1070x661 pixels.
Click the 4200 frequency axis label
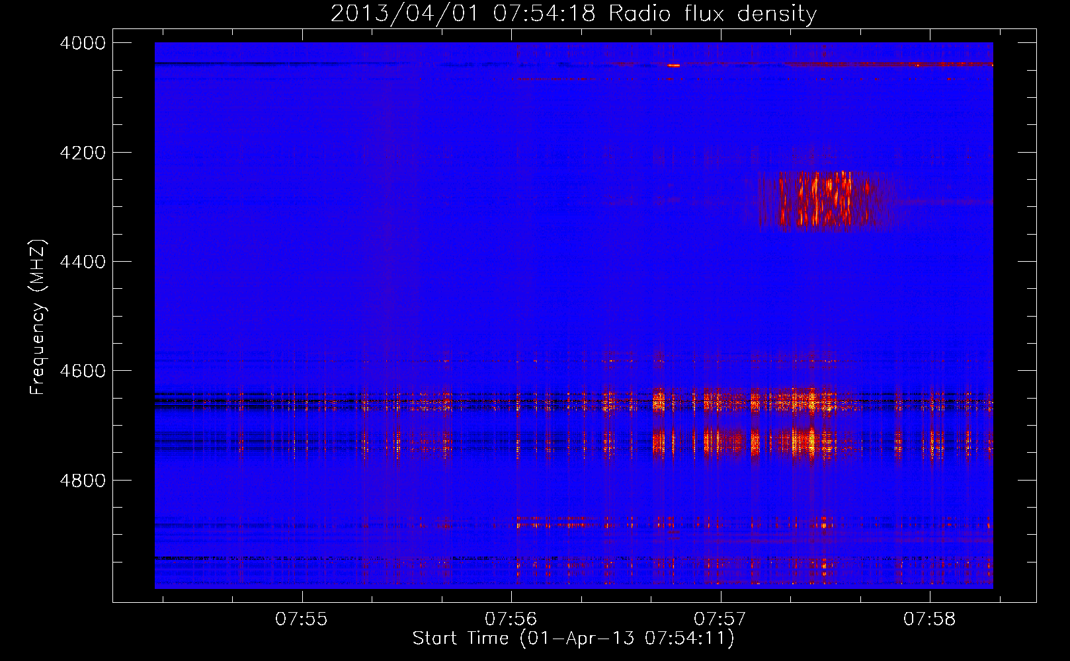click(x=83, y=153)
